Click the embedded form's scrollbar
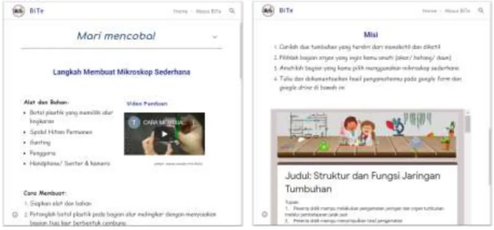This screenshot has width=494, height=230. point(467,124)
